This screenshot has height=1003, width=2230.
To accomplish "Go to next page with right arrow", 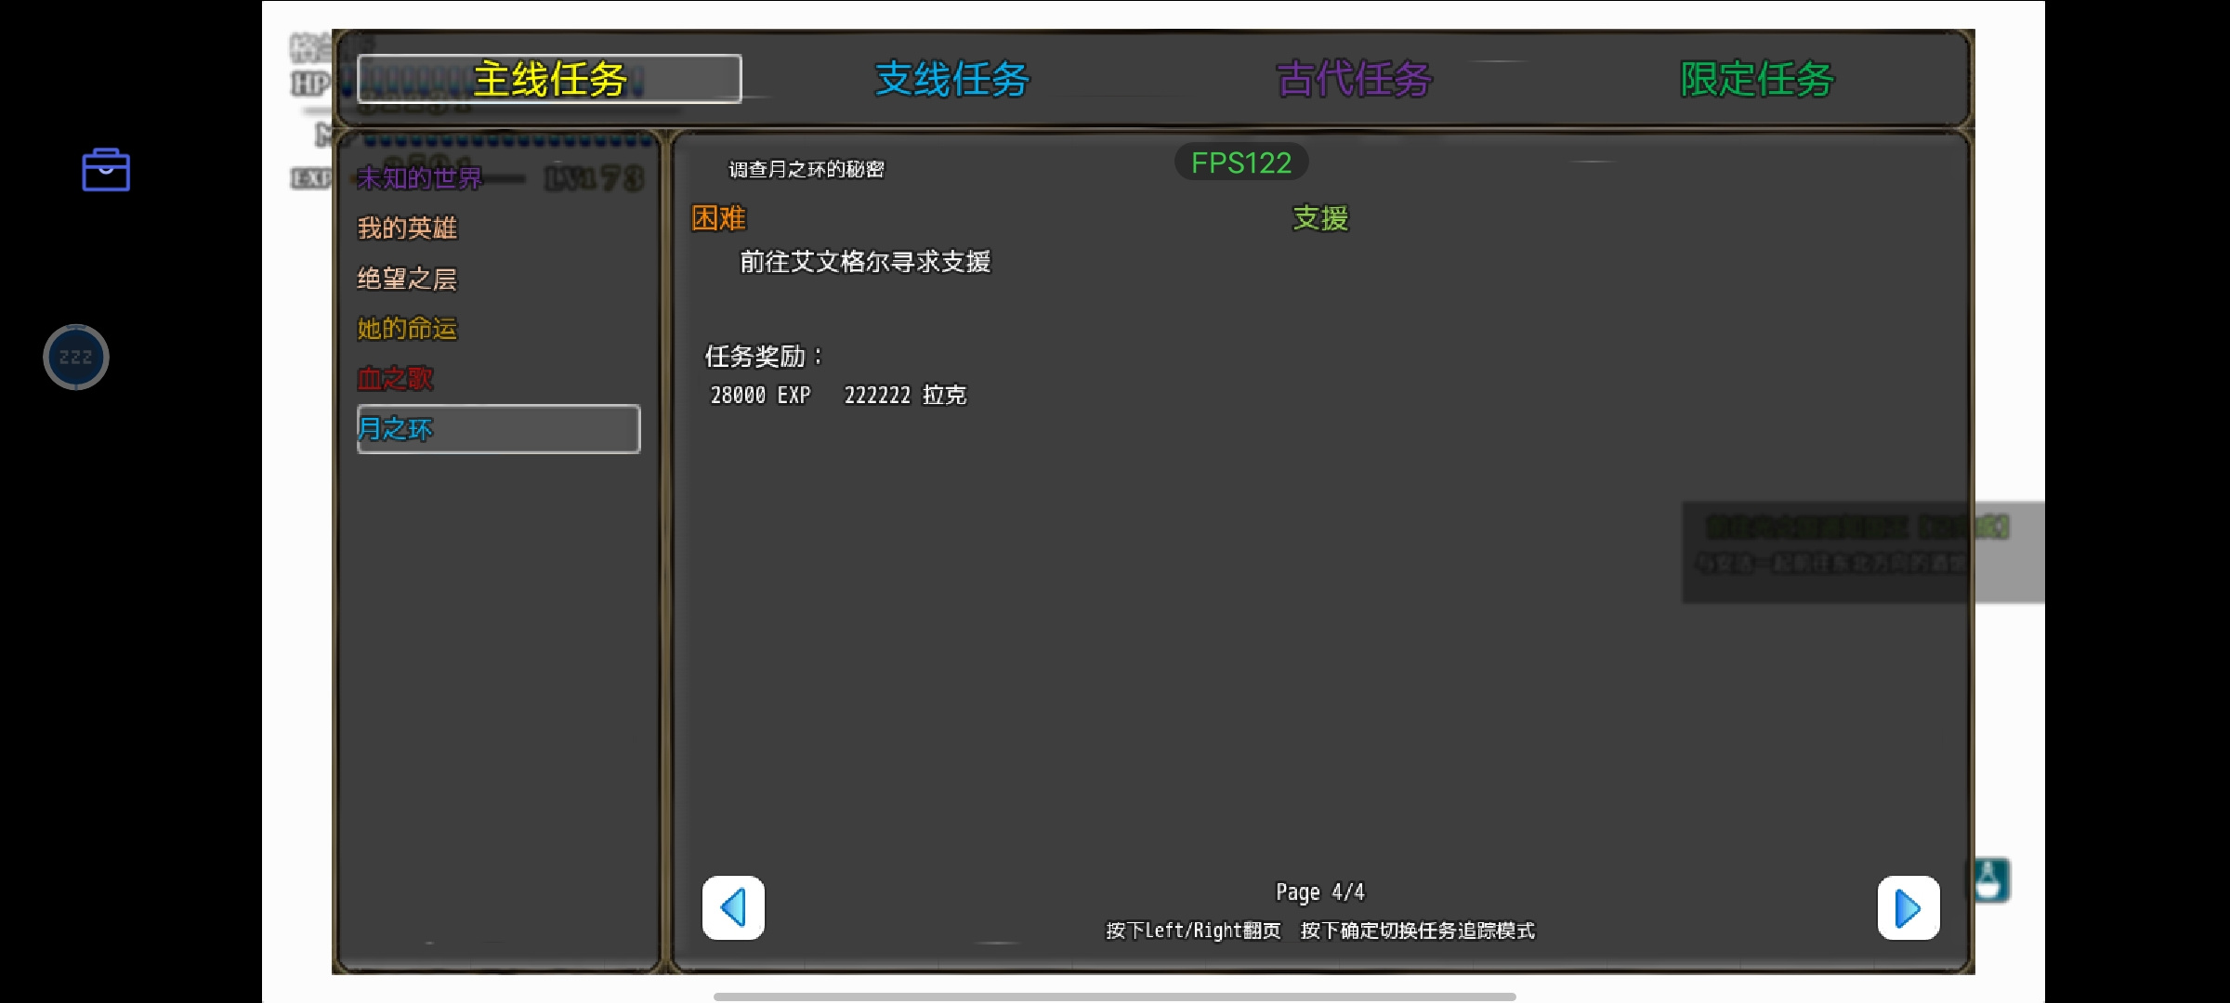I will coord(1909,907).
